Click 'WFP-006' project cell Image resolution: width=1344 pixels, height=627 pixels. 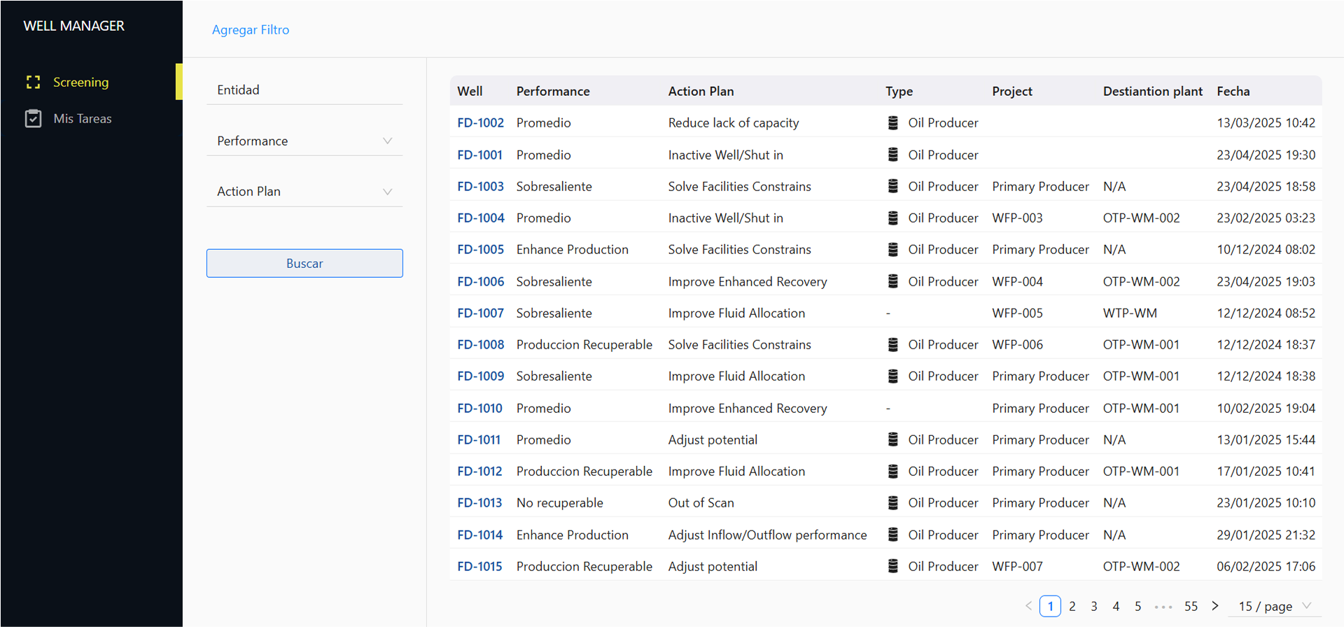pos(1017,344)
